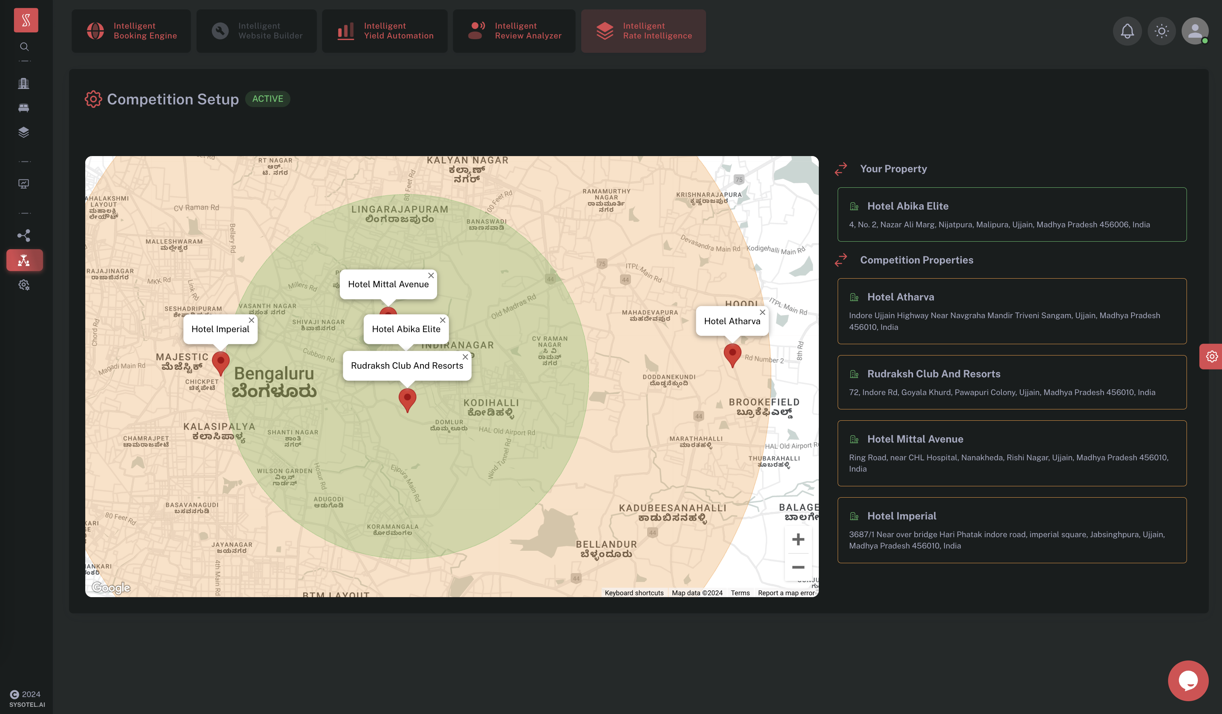Click the map pin under Hotel Atharva
1222x714 pixels.
point(732,355)
